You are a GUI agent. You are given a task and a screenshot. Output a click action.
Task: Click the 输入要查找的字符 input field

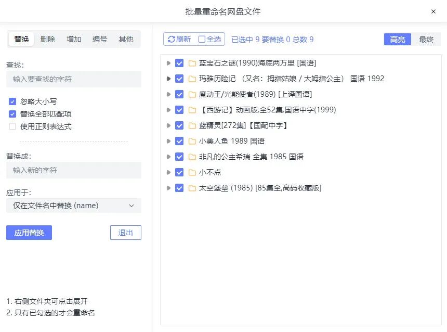click(73, 79)
